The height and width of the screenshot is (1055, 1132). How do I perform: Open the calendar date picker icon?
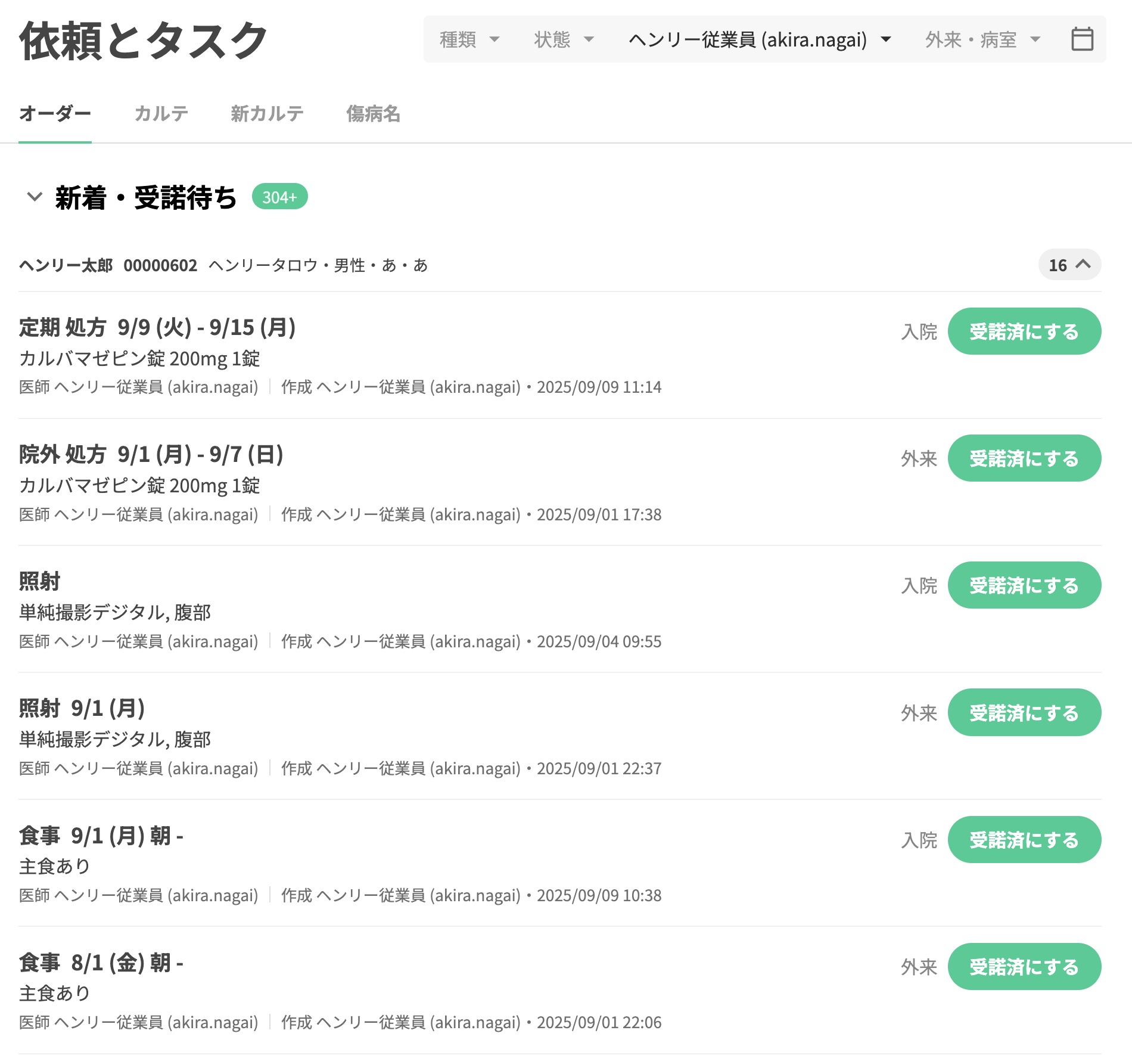coord(1082,39)
